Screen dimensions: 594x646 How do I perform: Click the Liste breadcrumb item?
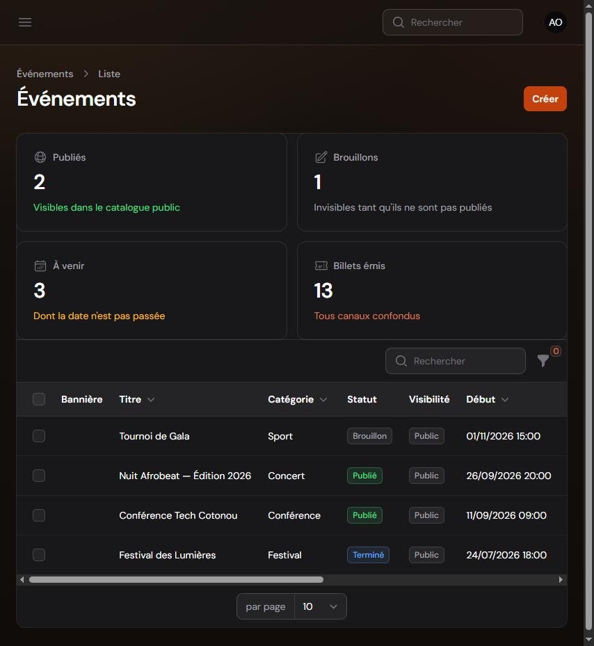point(109,74)
